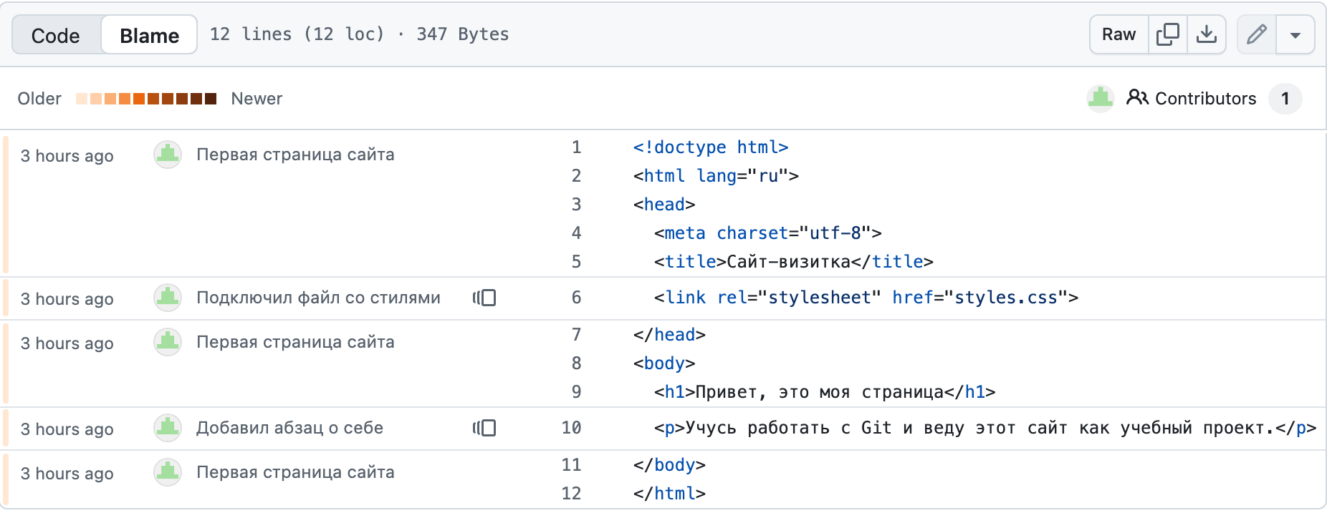This screenshot has height=513, width=1327.
Task: Click line number 10
Action: 571,428
